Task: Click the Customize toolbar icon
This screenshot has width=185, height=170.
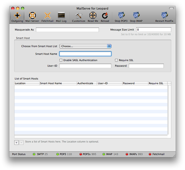Action: point(79,17)
